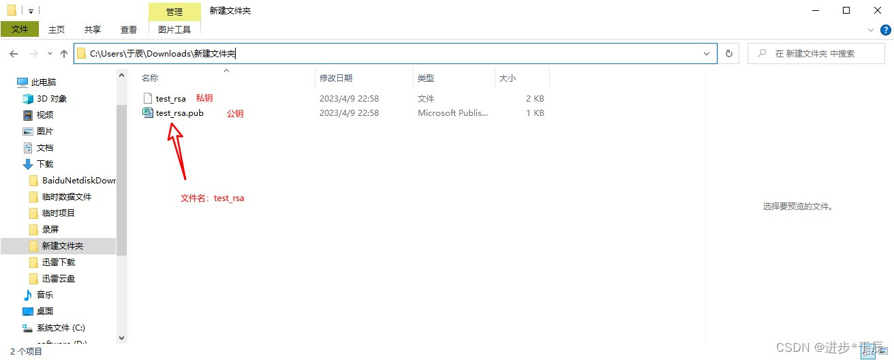Viewport: 894px width, 360px height.
Task: Click the 下载 blue arrow icon
Action: tap(28, 164)
